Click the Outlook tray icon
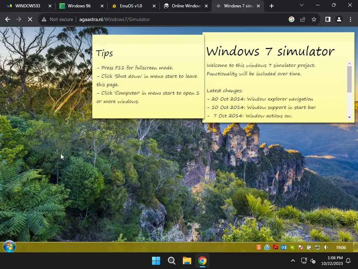 click(284, 247)
